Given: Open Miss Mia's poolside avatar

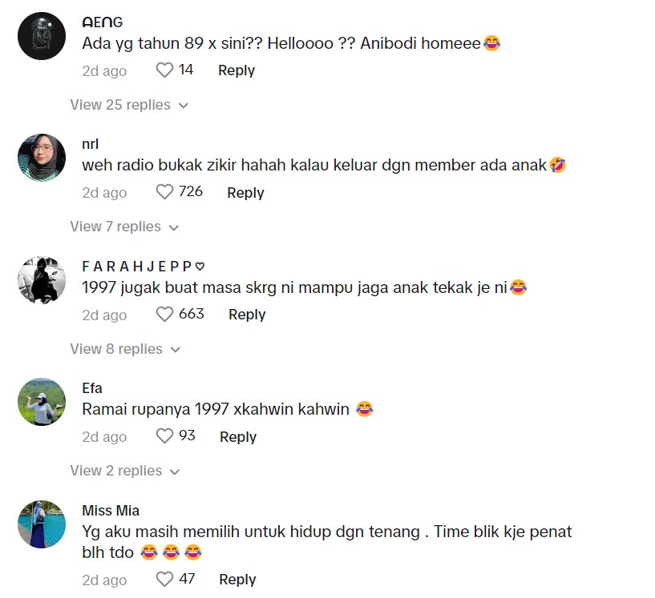Looking at the screenshot, I should 42,524.
